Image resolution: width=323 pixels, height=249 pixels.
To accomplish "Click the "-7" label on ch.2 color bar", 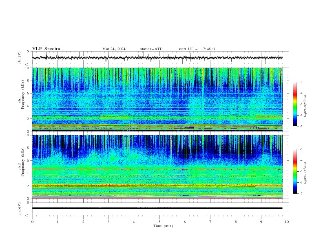I will point(301,193).
